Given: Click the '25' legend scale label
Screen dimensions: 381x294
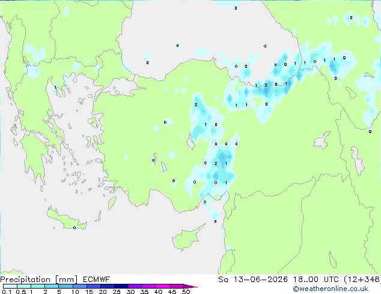Looking at the screenshot, I should [x=117, y=292].
